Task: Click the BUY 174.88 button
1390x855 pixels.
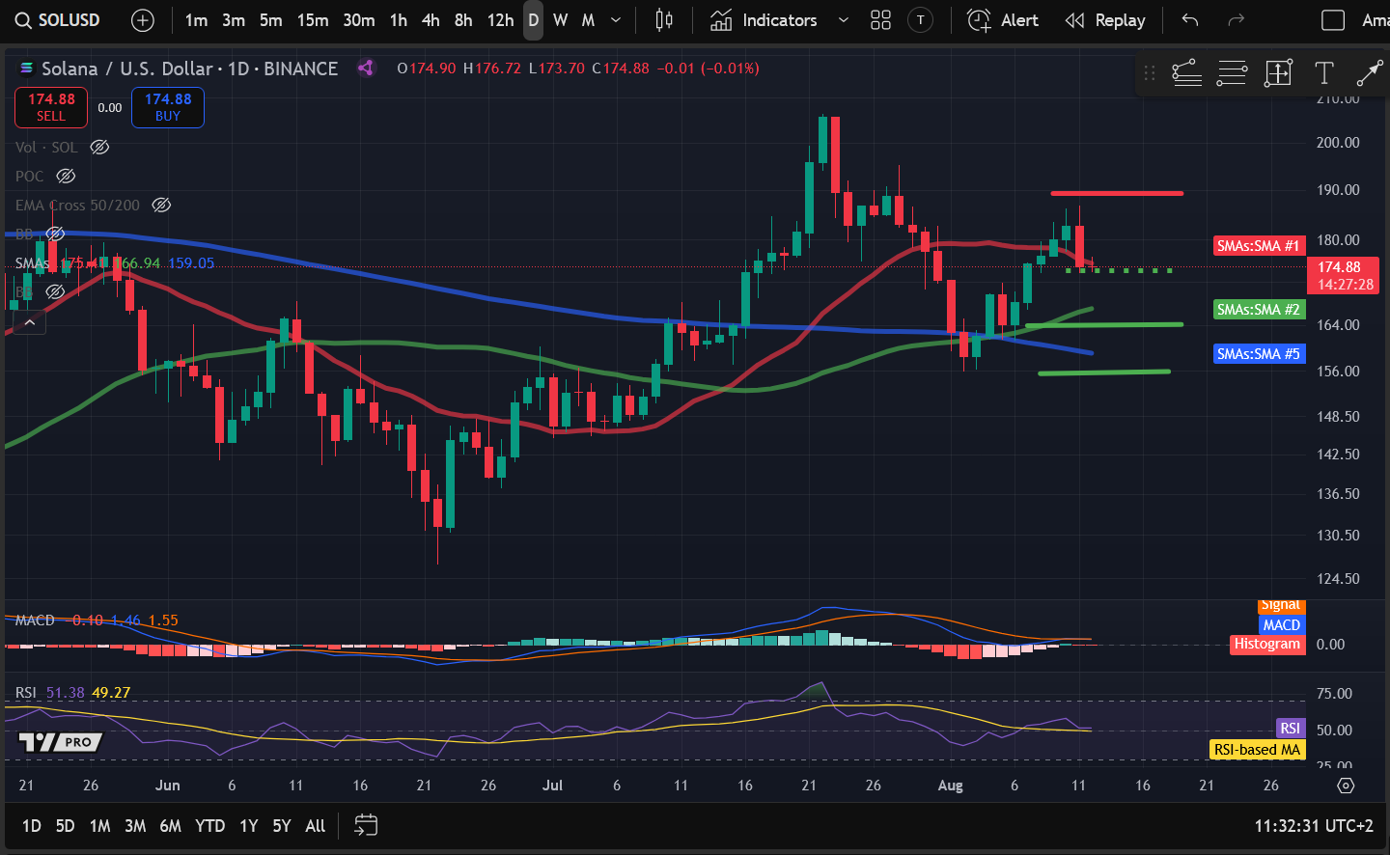Action: tap(168, 107)
